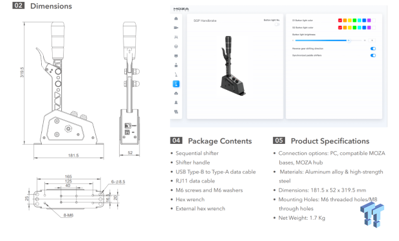Set S1 button light color to cyan

[x=359, y=21]
